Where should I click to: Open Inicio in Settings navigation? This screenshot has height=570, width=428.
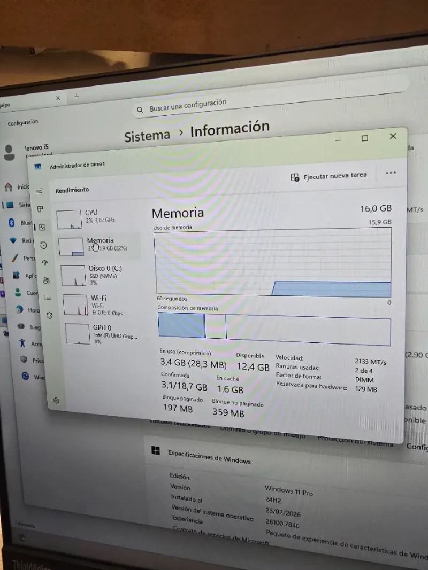(17, 187)
